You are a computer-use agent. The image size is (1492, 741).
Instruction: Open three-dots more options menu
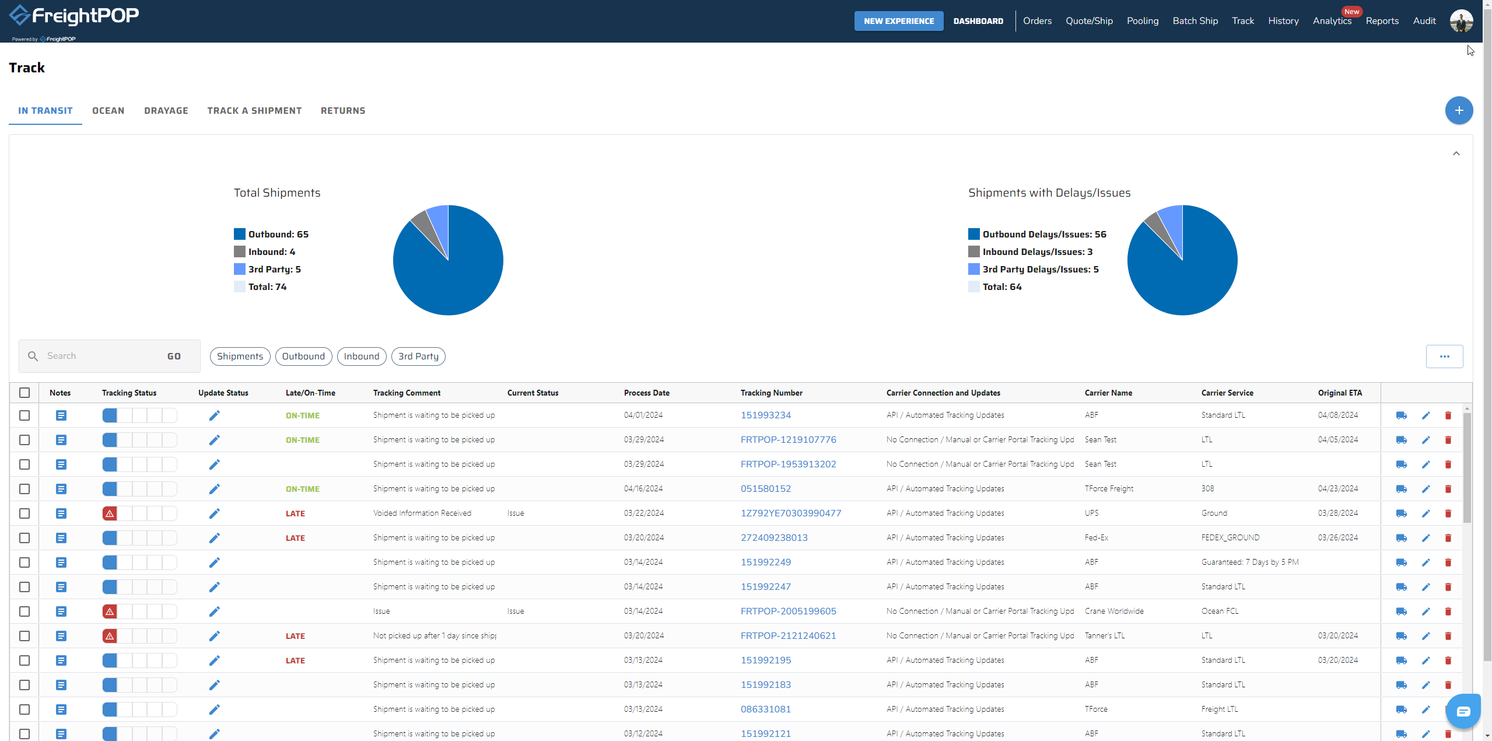(1444, 356)
